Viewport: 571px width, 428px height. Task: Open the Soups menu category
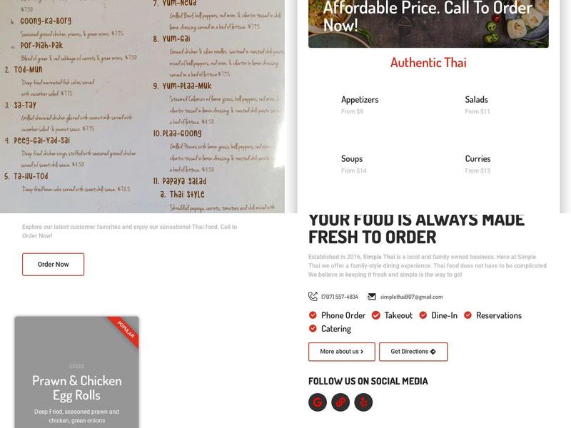pyautogui.click(x=352, y=158)
